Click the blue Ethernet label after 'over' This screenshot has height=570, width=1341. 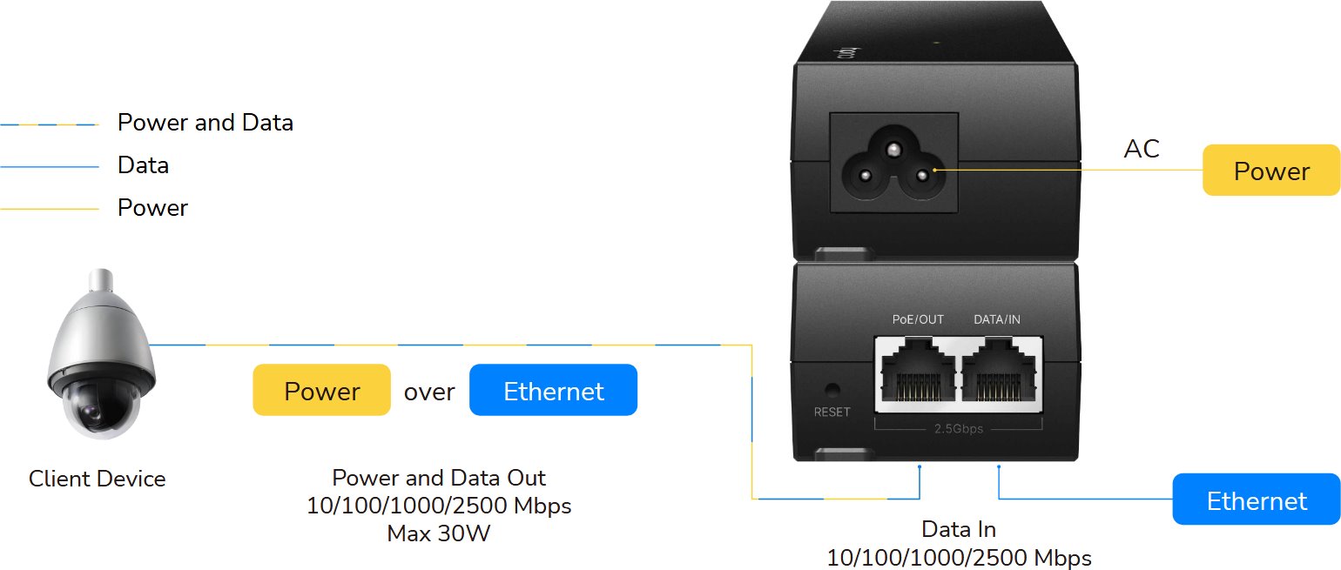(x=553, y=390)
